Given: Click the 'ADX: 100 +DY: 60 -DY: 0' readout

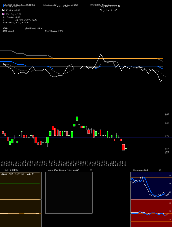Looking at the screenshot, I should pyautogui.click(x=18, y=174).
